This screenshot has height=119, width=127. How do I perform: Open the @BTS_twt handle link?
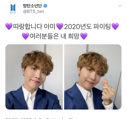pyautogui.click(x=33, y=11)
